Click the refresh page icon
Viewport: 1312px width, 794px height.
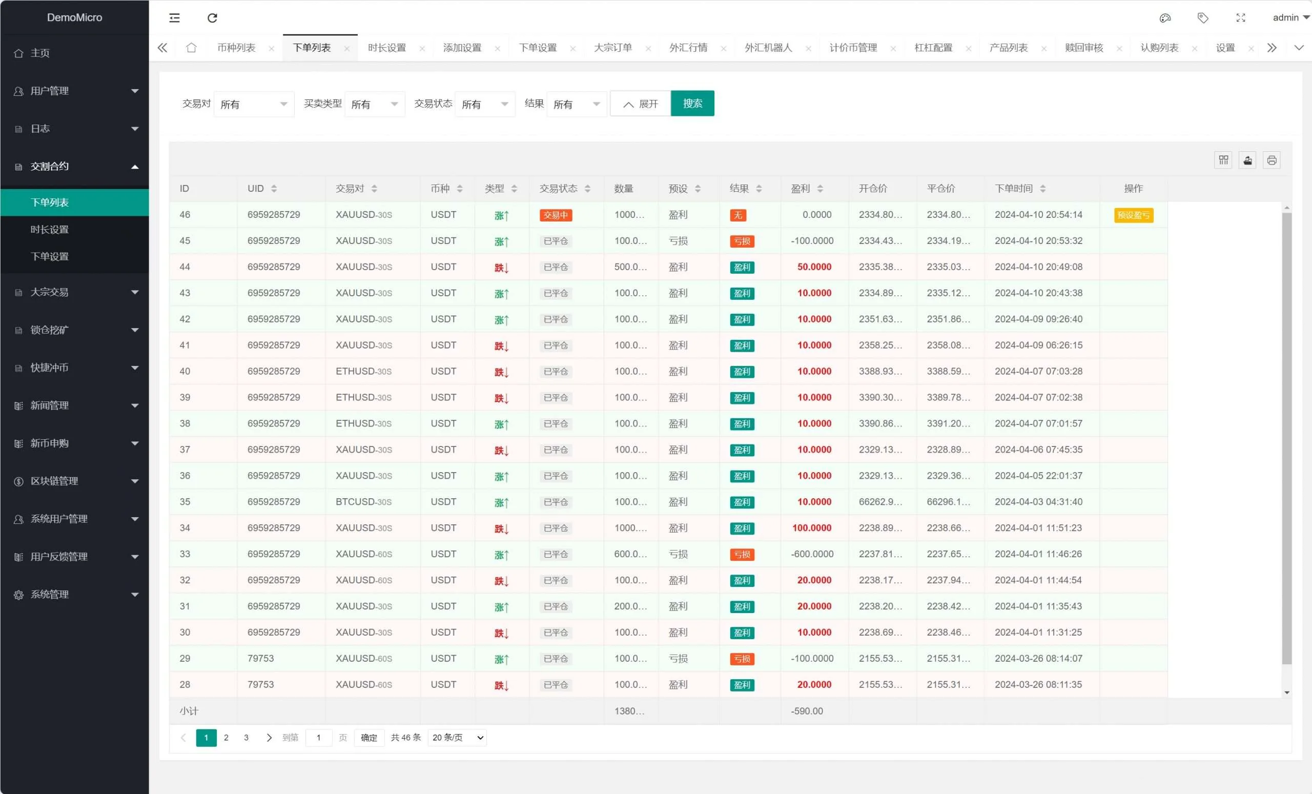[x=212, y=18]
